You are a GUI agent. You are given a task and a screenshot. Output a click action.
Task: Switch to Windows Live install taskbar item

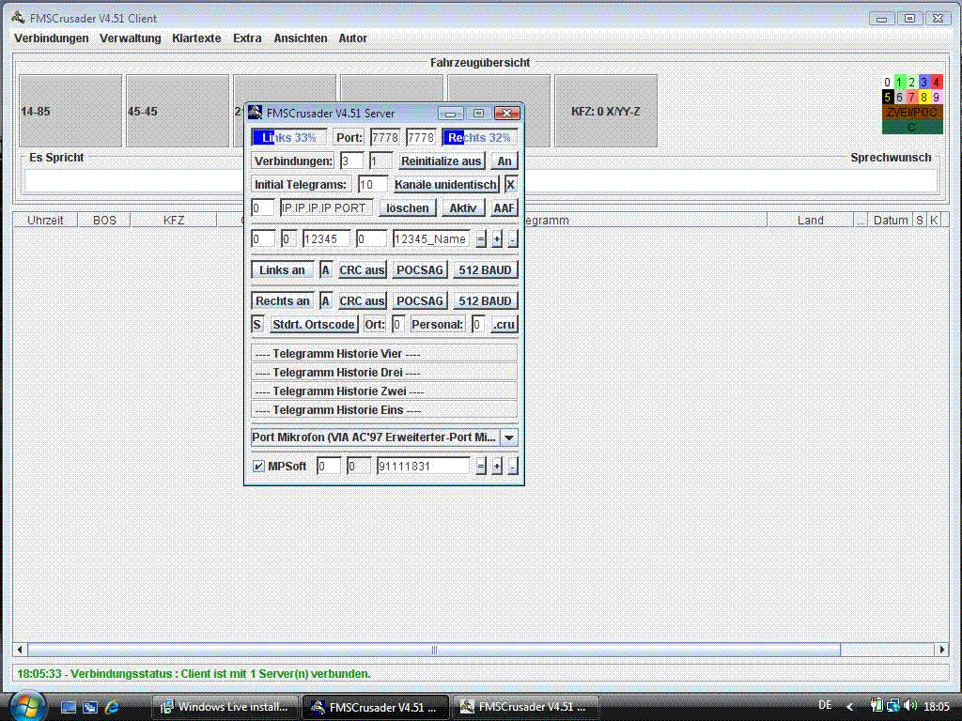pyautogui.click(x=225, y=707)
